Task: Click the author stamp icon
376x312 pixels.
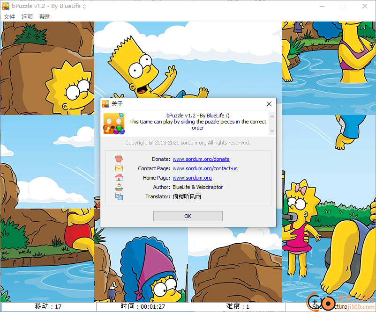Action: pyautogui.click(x=119, y=187)
